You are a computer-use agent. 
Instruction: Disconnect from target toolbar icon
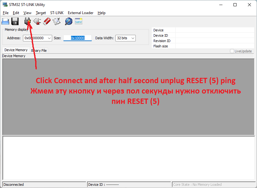(37, 21)
